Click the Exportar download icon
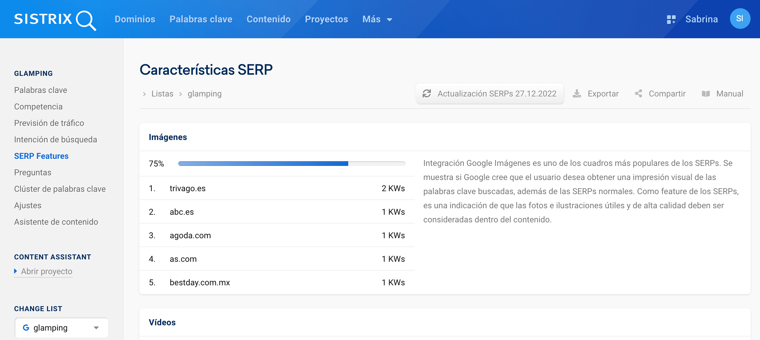Viewport: 760px width, 340px height. [x=576, y=94]
